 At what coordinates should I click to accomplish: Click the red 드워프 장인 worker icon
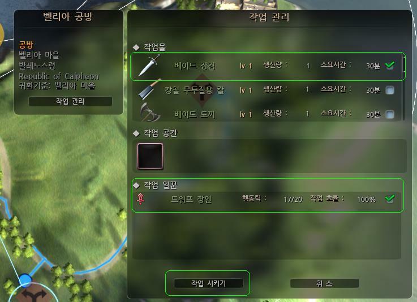tap(140, 199)
